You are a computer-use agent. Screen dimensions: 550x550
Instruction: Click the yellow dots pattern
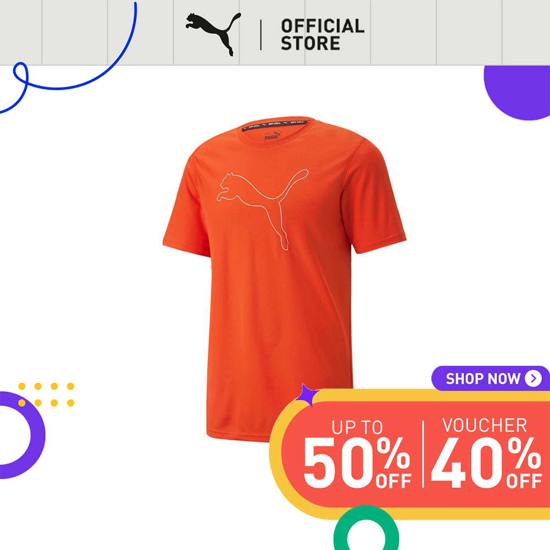click(46, 394)
